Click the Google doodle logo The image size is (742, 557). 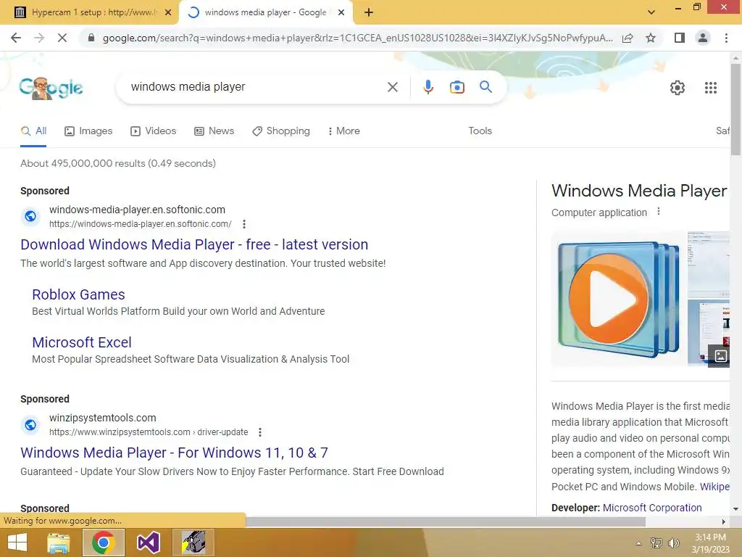click(51, 88)
